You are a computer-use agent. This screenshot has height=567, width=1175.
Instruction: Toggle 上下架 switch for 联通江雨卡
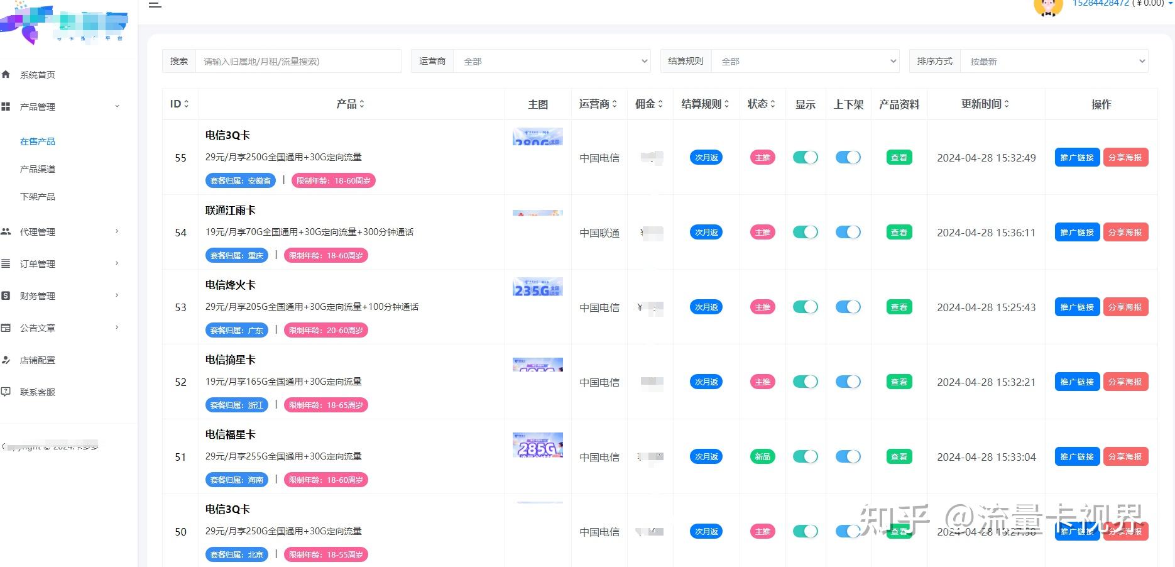(848, 232)
